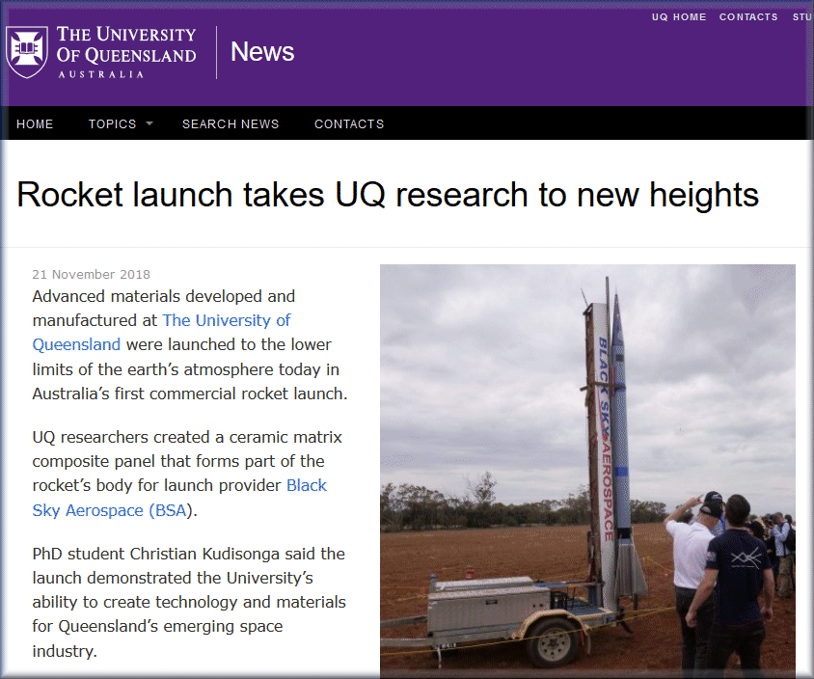The image size is (814, 679).
Task: Open SEARCH NEWS in navigation bar
Action: 231,124
